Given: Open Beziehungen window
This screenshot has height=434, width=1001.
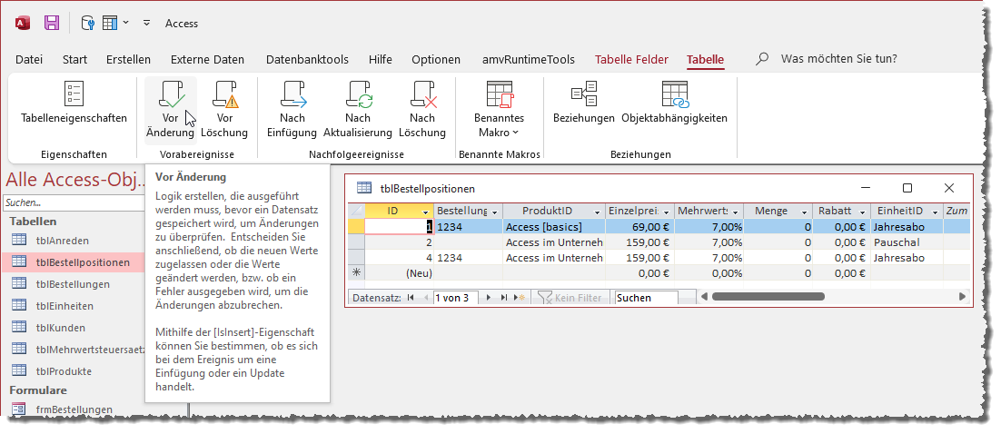Looking at the screenshot, I should [583, 103].
